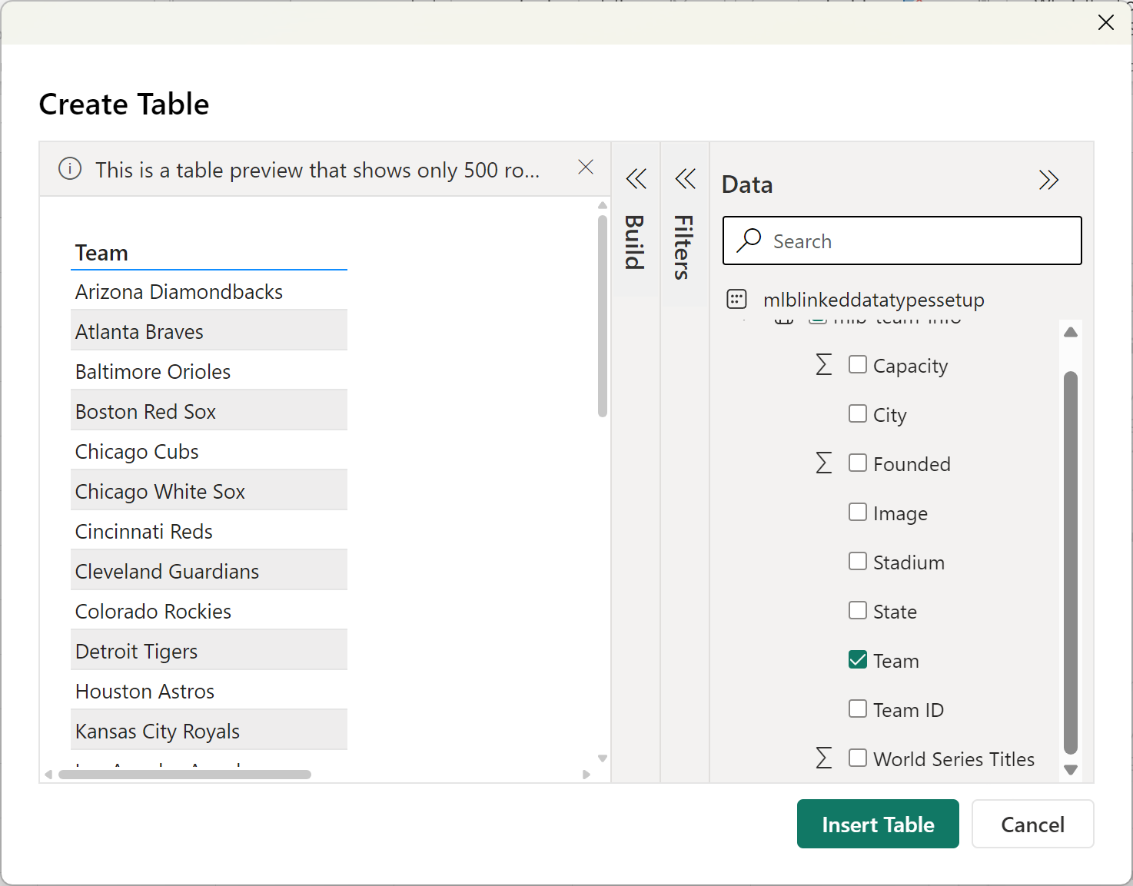Close the Create Table dialog
The width and height of the screenshot is (1133, 886).
coord(1105,22)
